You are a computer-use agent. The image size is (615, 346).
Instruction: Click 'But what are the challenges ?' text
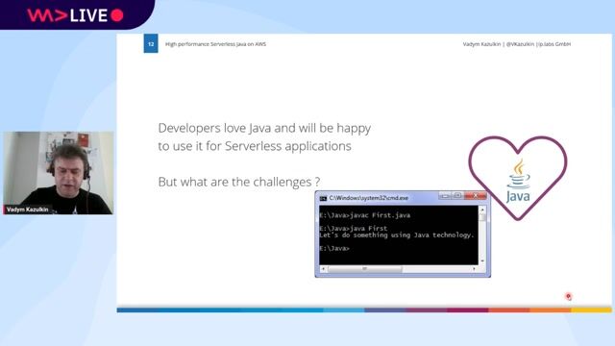pos(239,182)
